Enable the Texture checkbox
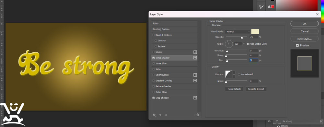The image size is (324, 127). click(156, 47)
